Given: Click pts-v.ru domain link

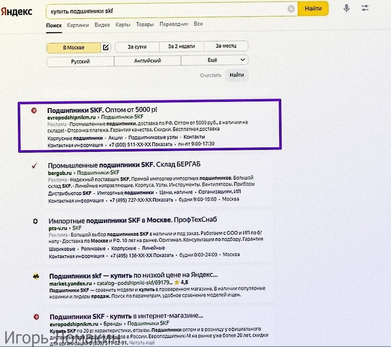Looking at the screenshot, I should (58, 228).
